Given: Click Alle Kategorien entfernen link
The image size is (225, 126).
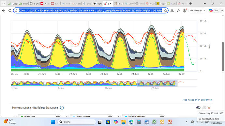Looking at the screenshot, I should 197,100.
